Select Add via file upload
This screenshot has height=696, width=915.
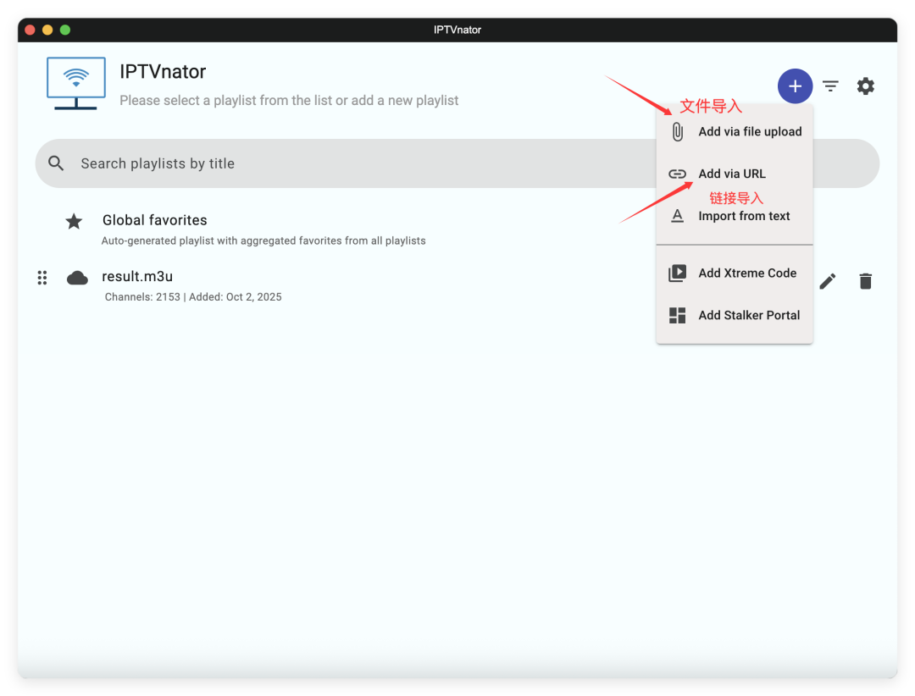(x=735, y=132)
